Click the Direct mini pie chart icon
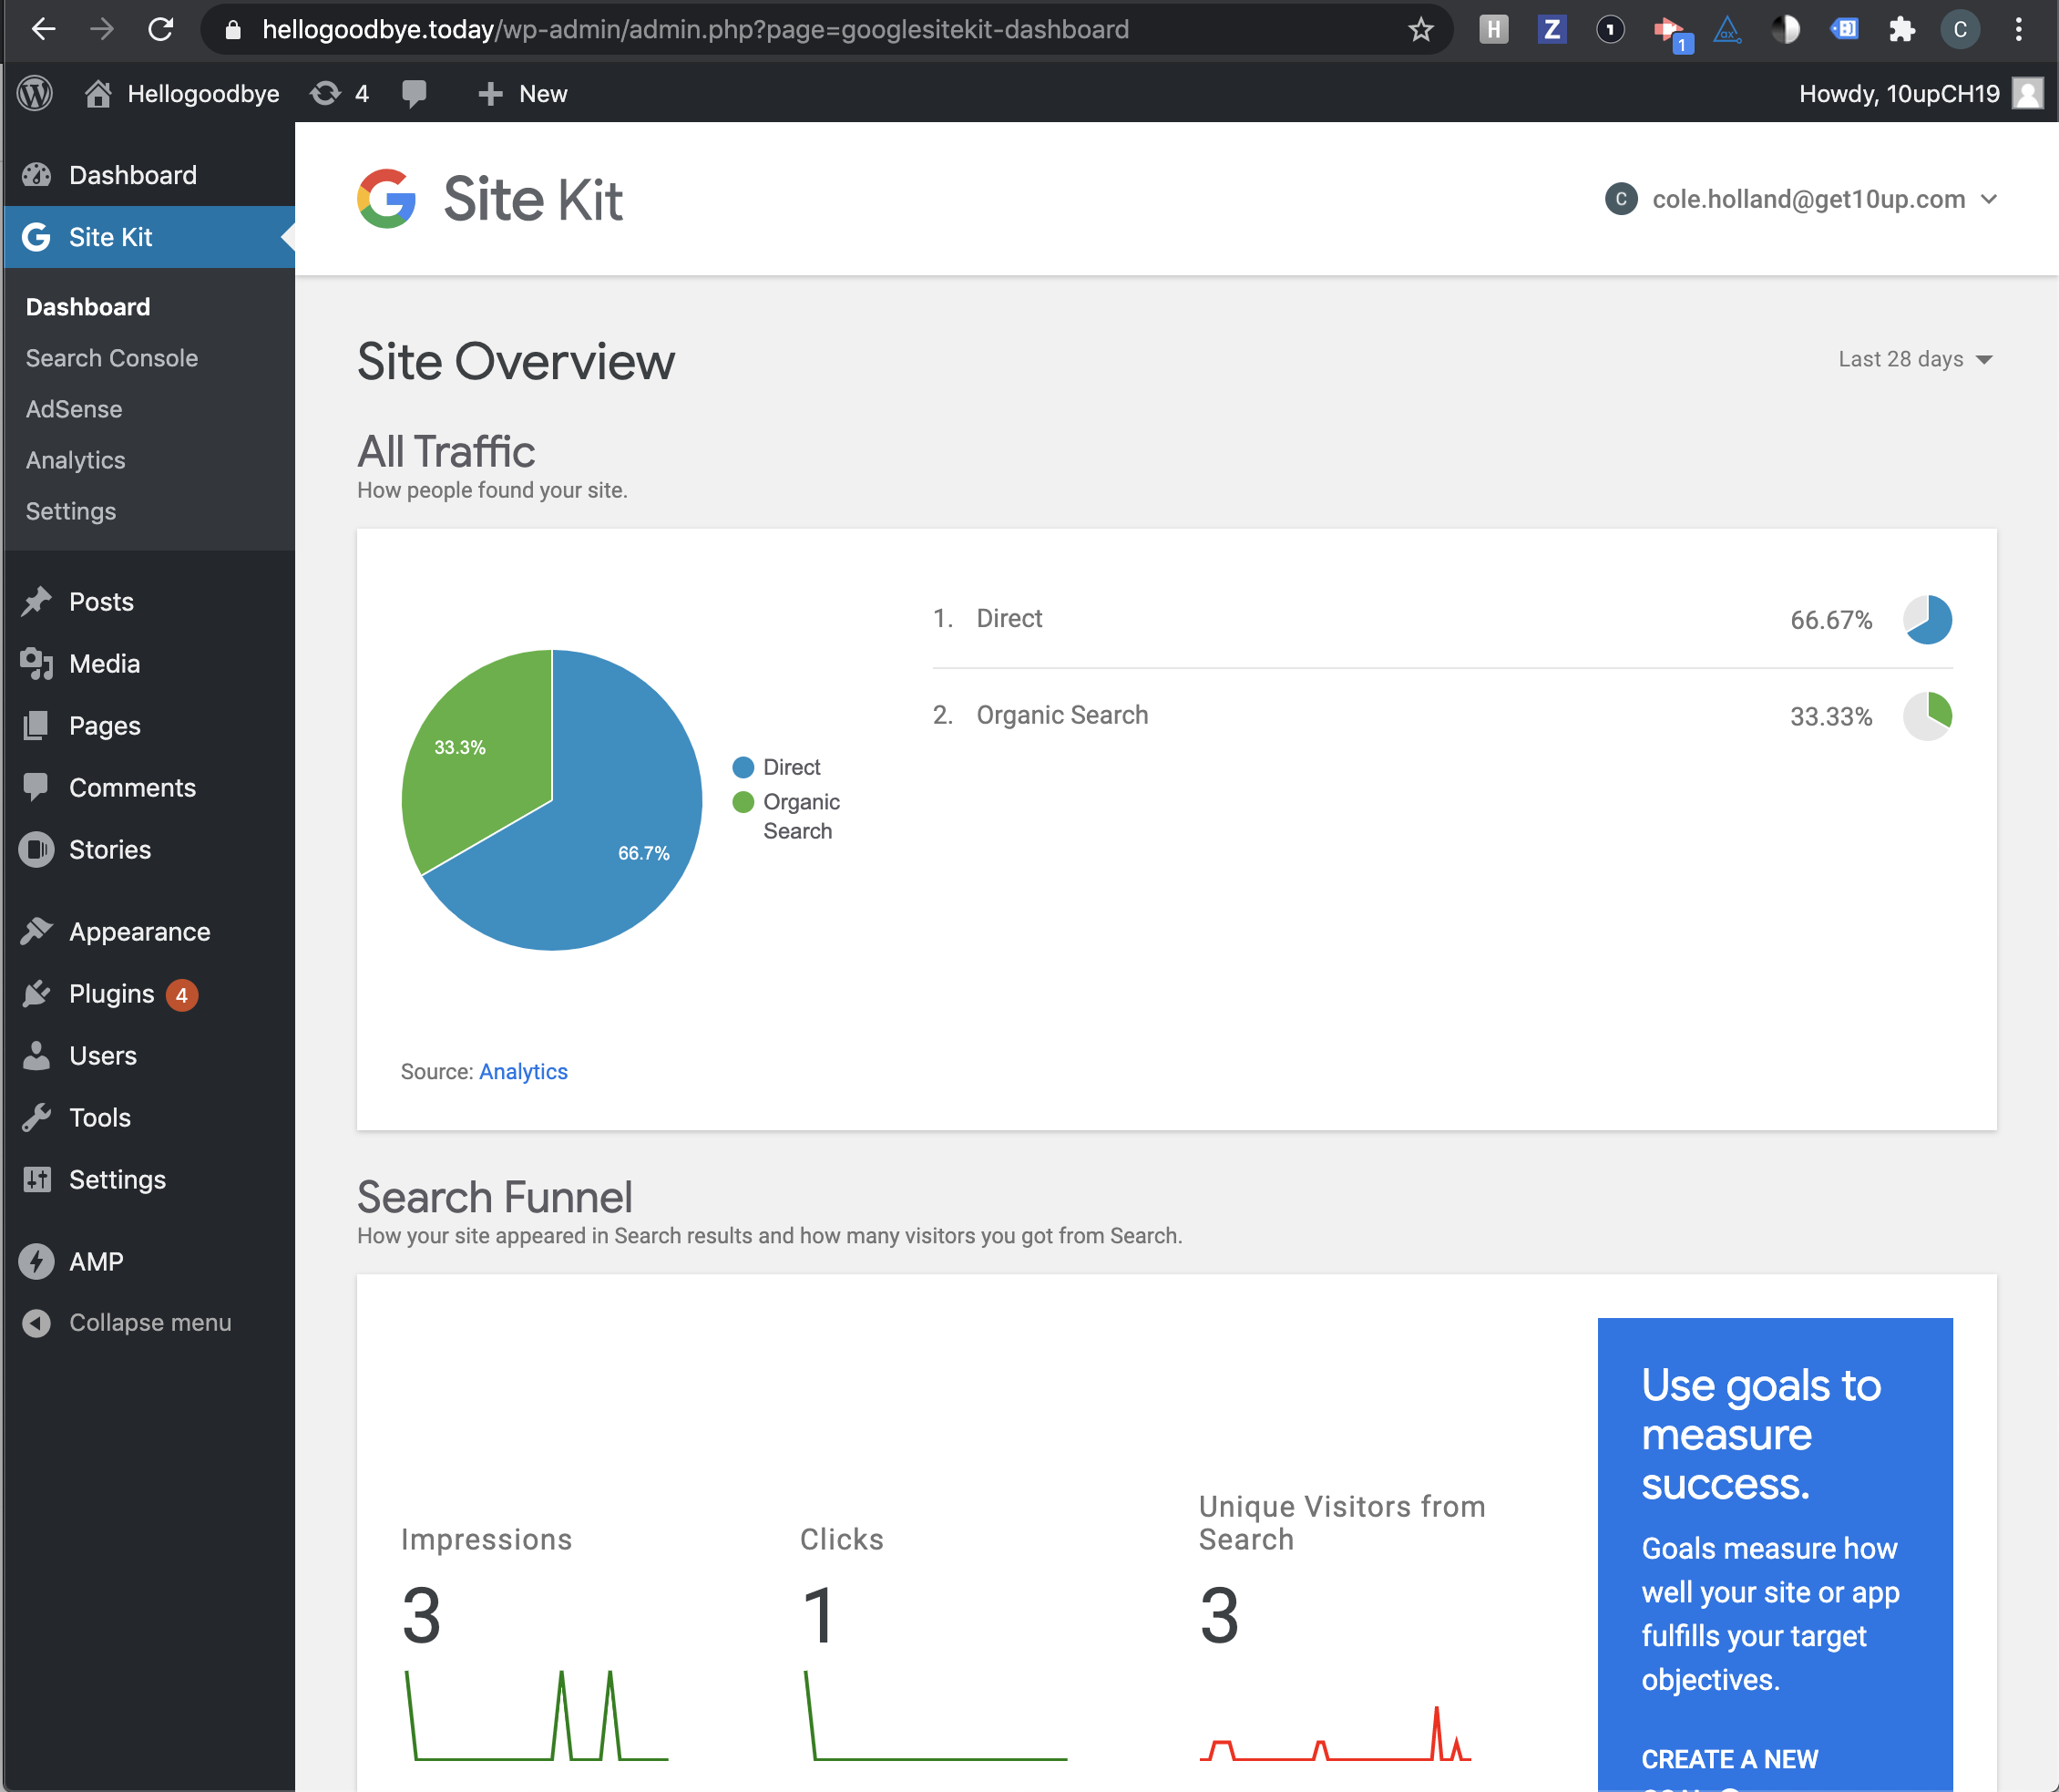This screenshot has width=2059, height=1792. (x=1927, y=619)
